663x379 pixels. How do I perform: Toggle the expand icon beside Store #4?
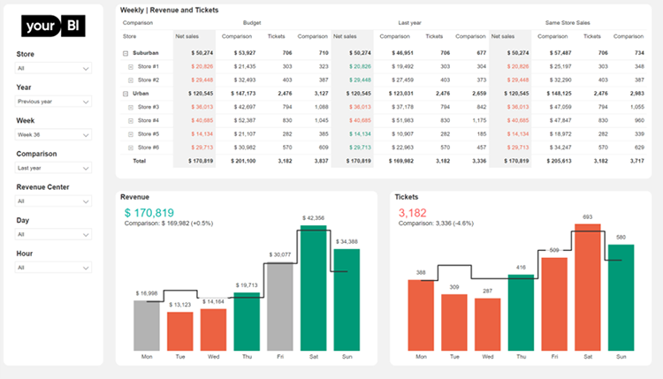click(x=131, y=120)
